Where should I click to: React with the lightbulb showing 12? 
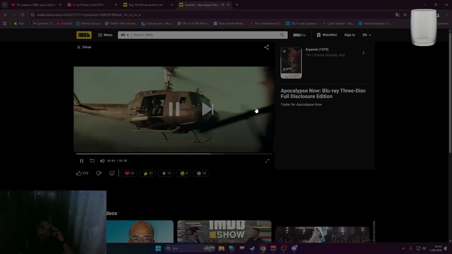166,173
